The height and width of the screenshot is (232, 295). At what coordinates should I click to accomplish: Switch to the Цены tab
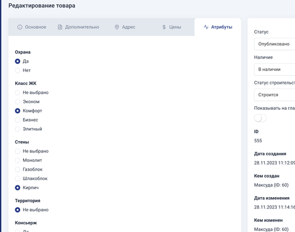[172, 27]
